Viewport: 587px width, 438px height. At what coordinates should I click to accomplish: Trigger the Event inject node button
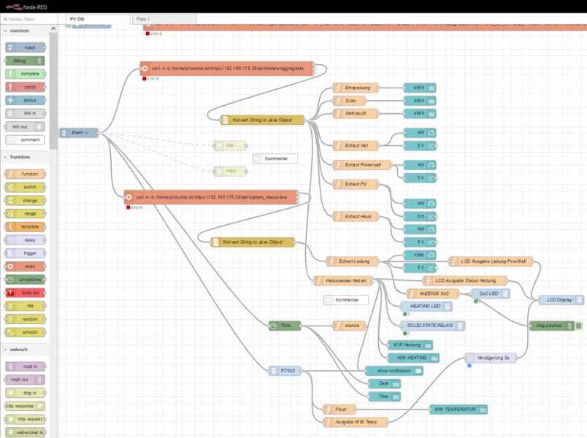pyautogui.click(x=63, y=133)
